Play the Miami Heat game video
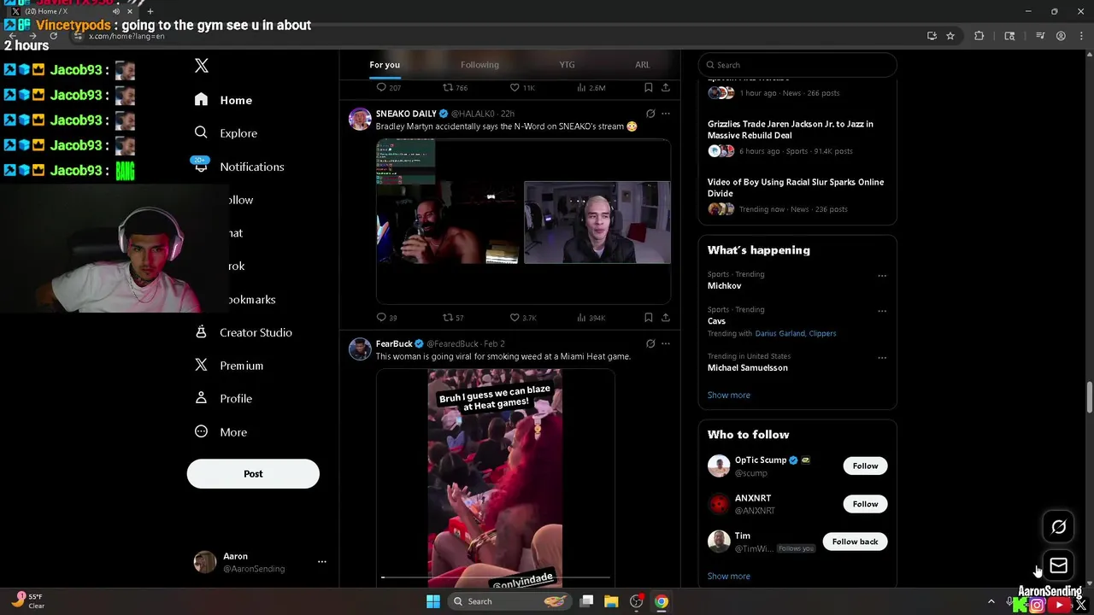This screenshot has height=615, width=1094. (495, 478)
